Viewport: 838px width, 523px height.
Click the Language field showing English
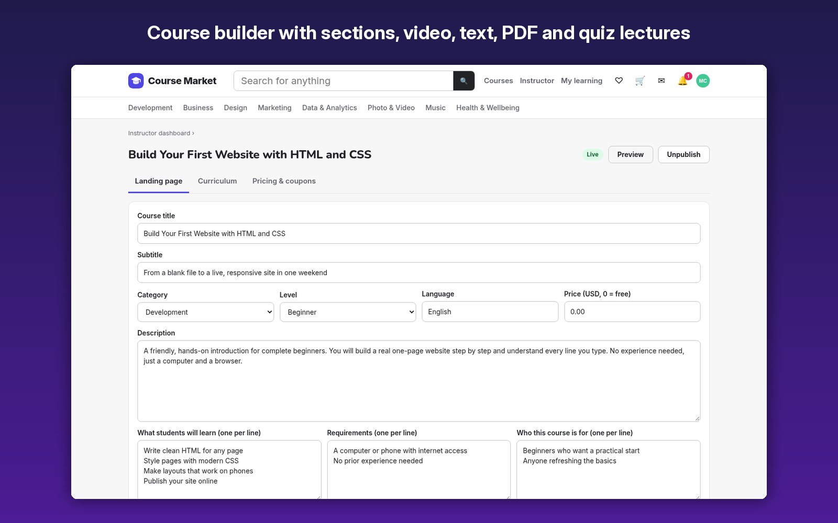(490, 312)
